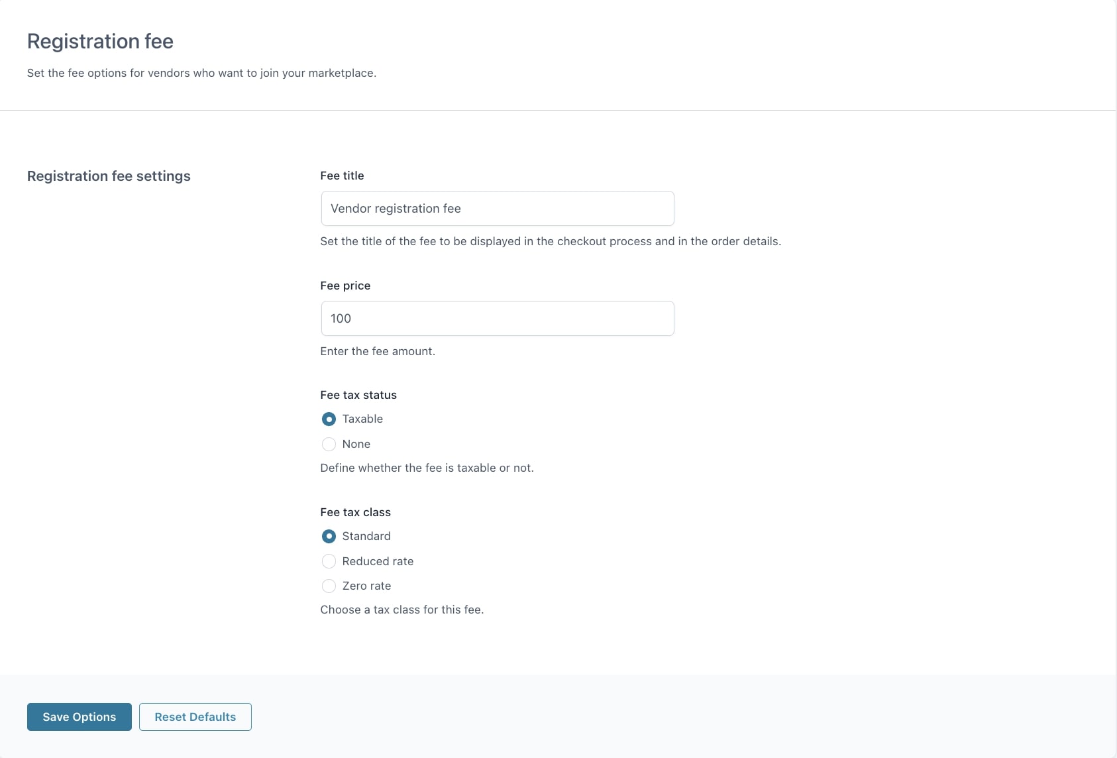
Task: Click the 'Fee tax status' label
Action: point(358,395)
